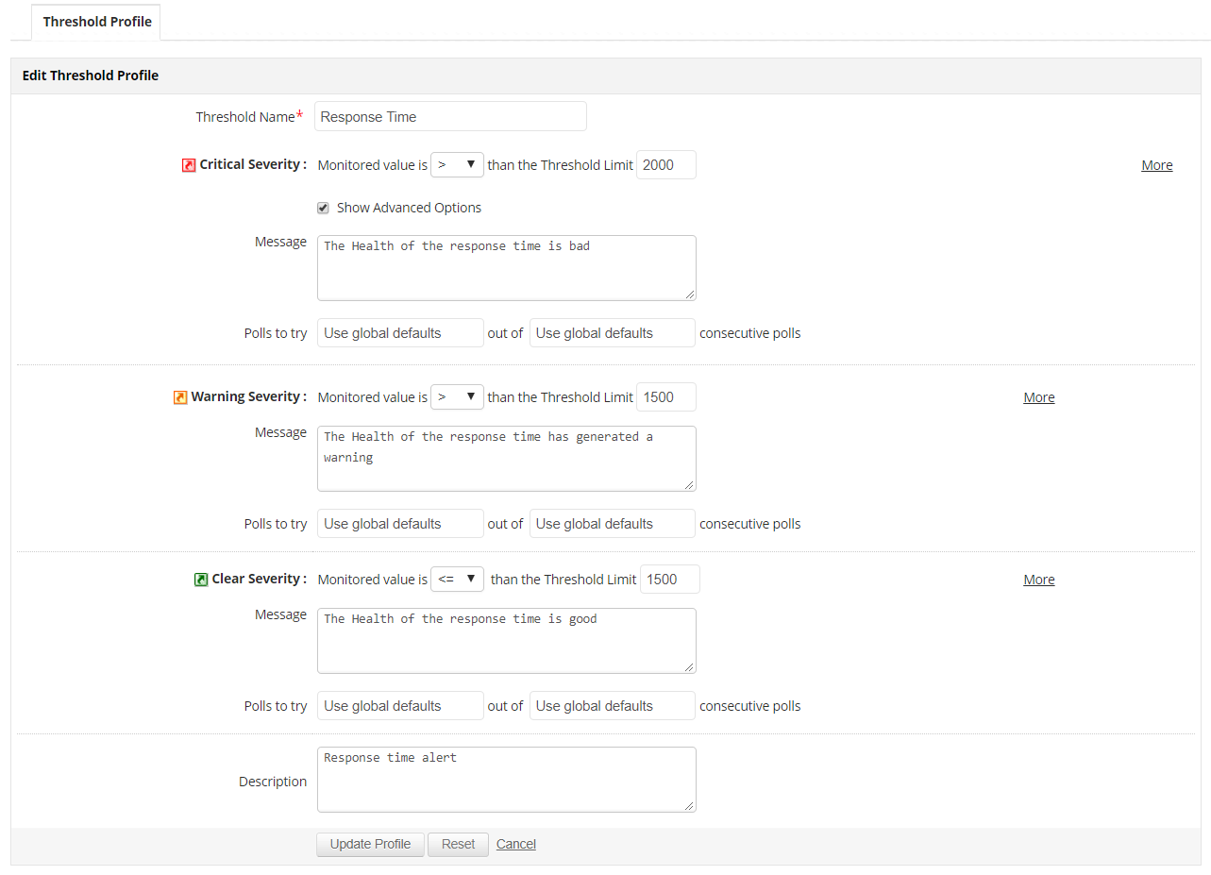Open the Warning Severity comparison operator dropdown
Viewport: 1211px width, 875px height.
pyautogui.click(x=457, y=397)
